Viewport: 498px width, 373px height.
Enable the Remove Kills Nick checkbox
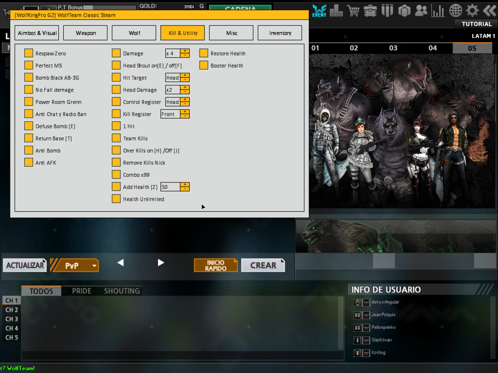(116, 163)
